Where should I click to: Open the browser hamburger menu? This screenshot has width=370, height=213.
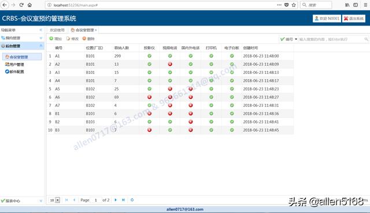point(365,5)
